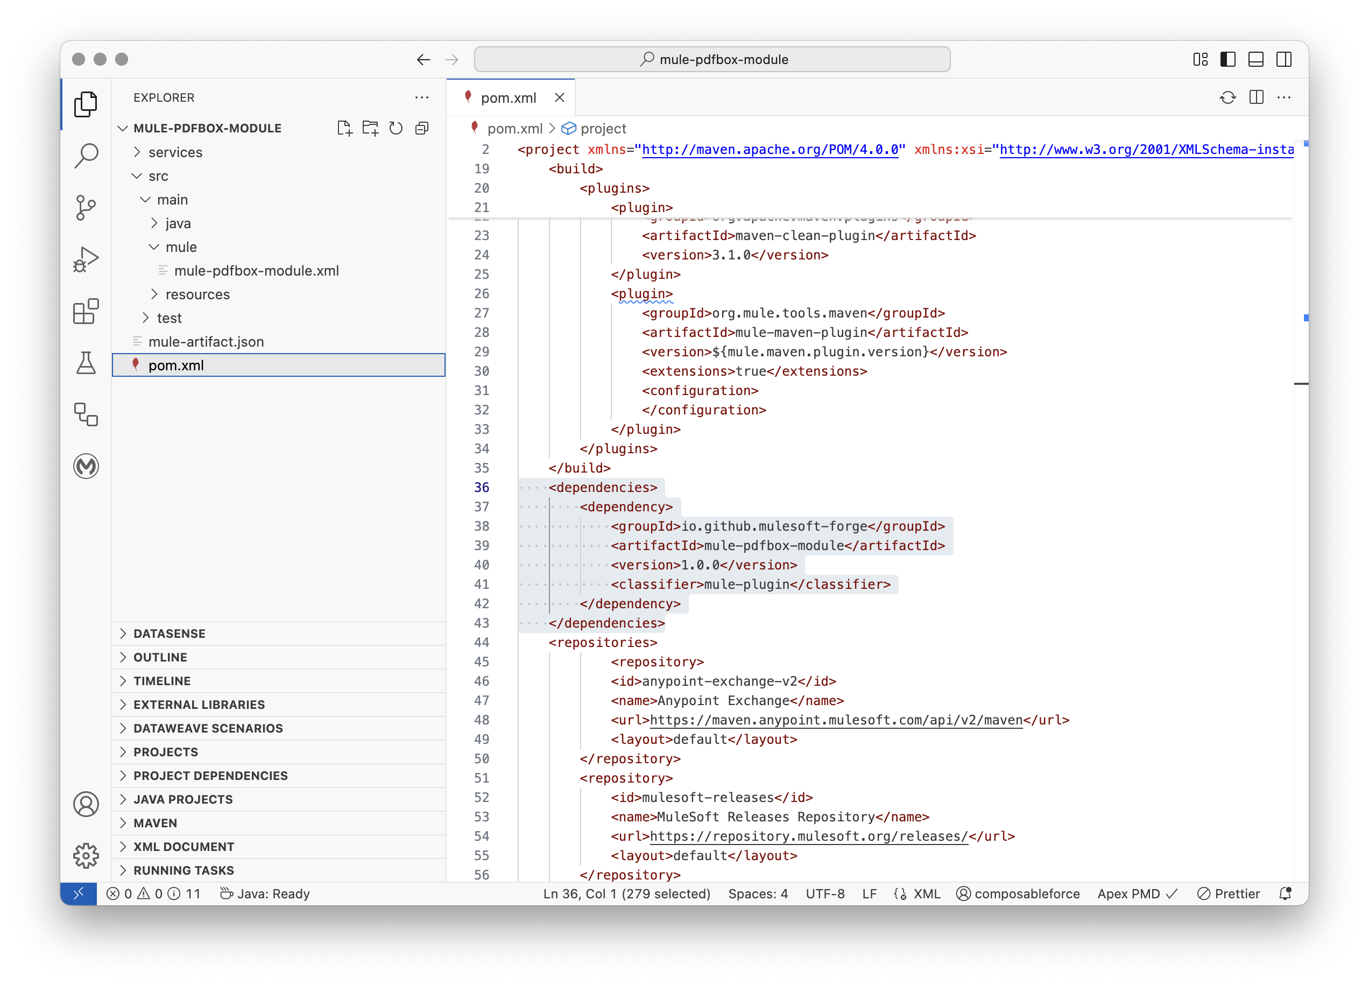Open the Search panel
Screen dimensions: 1369x985
coord(86,155)
